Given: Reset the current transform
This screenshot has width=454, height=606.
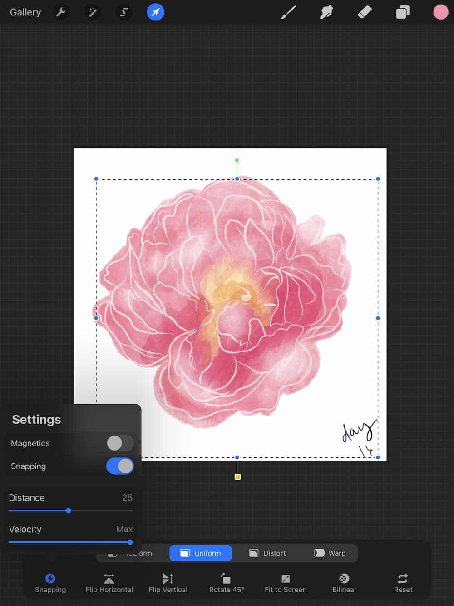Looking at the screenshot, I should [x=403, y=582].
